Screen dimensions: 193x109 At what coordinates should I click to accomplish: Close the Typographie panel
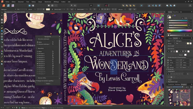point(60,37)
